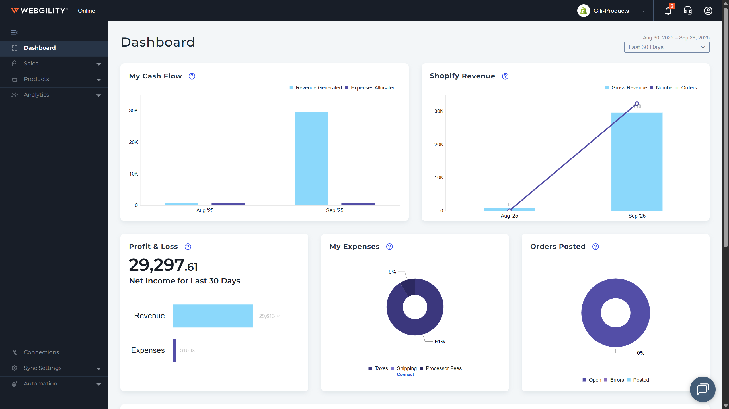Click the Connect link under Shipping

click(x=405, y=375)
